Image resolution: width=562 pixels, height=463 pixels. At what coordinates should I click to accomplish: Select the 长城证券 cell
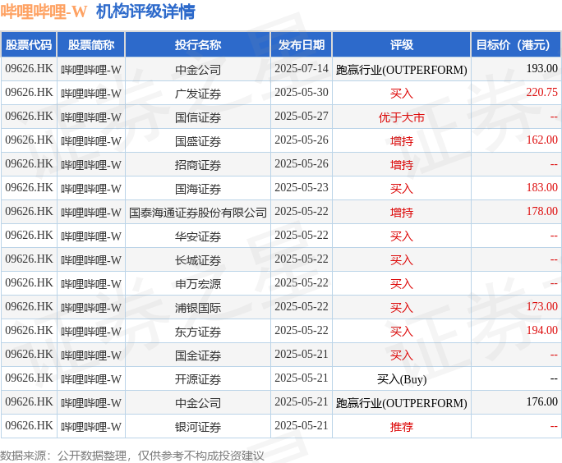[x=198, y=260]
